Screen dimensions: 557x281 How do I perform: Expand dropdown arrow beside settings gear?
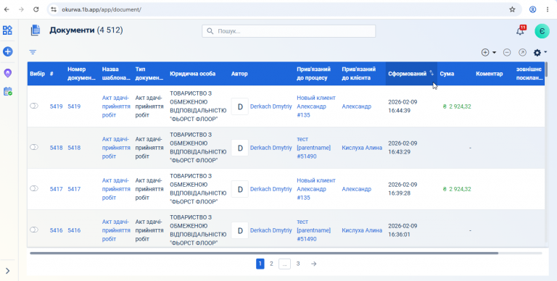545,52
